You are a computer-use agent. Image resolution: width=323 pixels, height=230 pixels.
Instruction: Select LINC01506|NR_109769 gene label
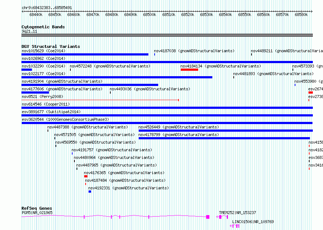click(253, 222)
